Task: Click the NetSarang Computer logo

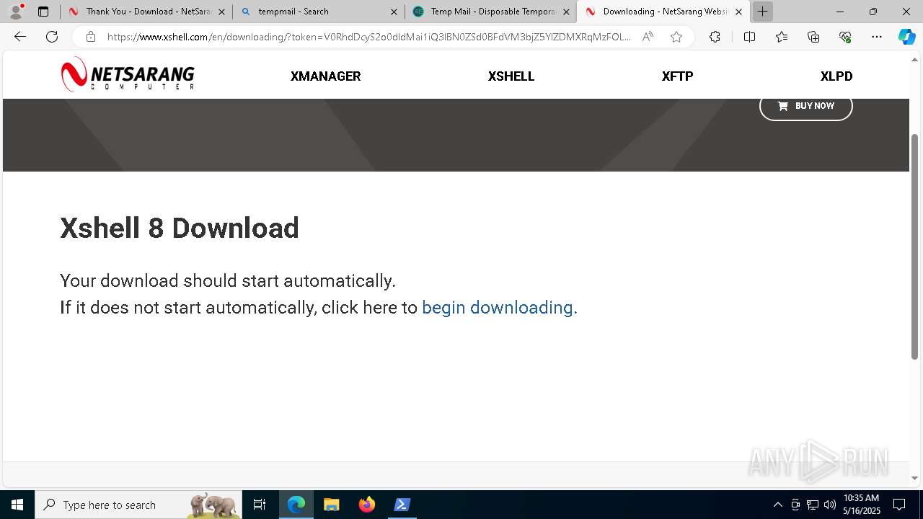Action: coord(128,75)
